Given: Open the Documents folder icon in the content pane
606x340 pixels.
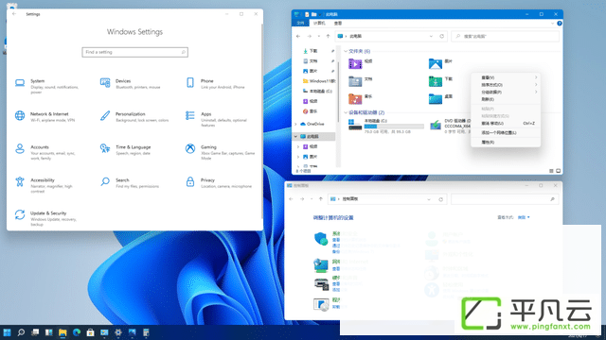Looking at the screenshot, I should [355, 81].
